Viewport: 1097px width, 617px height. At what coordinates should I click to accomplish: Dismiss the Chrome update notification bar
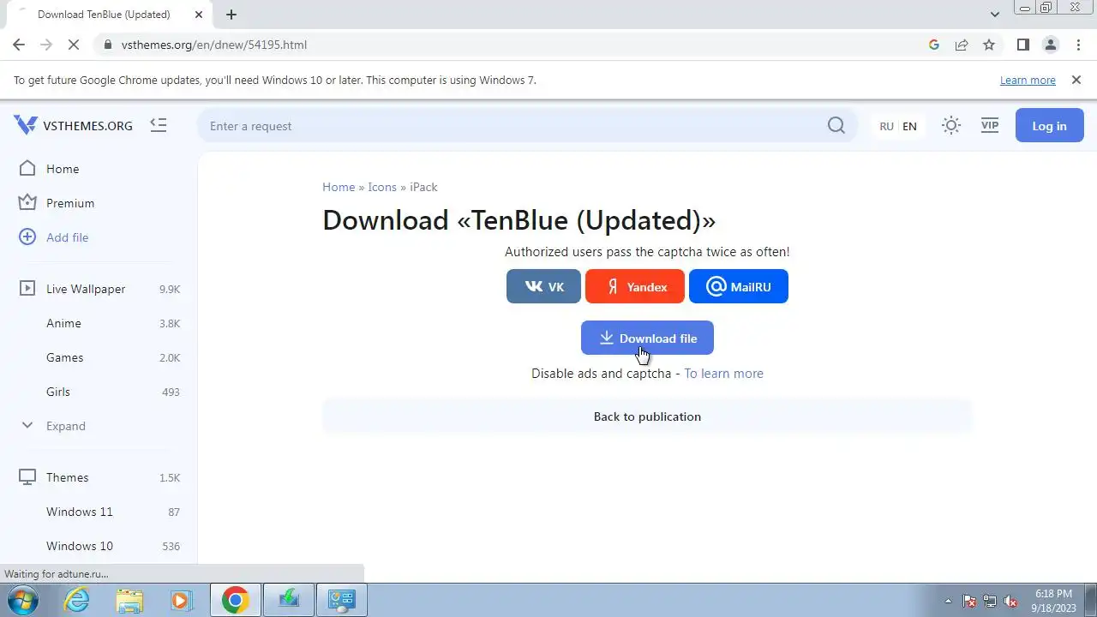point(1076,80)
